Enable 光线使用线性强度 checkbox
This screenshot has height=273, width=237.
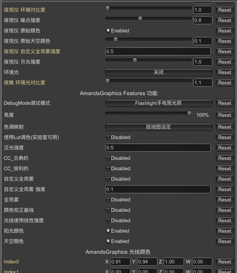(108, 221)
